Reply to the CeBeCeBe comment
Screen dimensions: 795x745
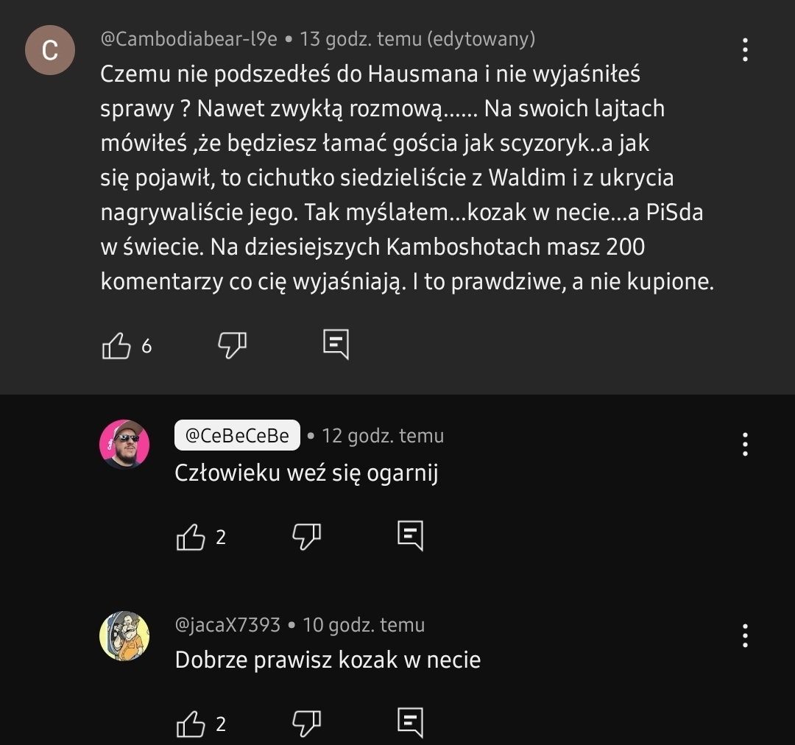click(x=411, y=535)
